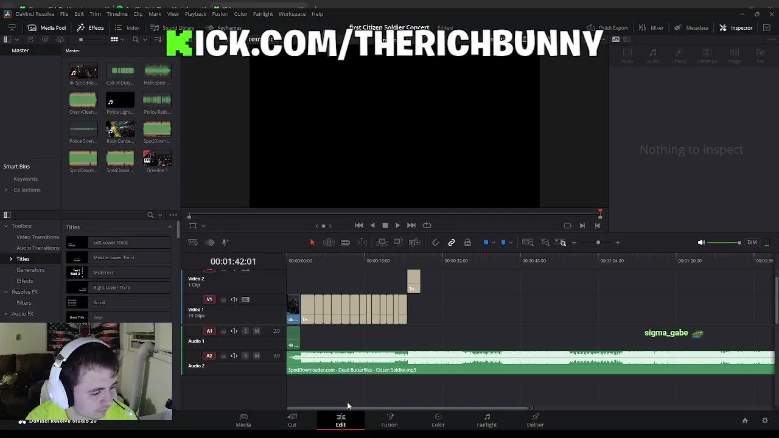
Task: Open Flag color dropdown arrow
Action: pos(493,243)
